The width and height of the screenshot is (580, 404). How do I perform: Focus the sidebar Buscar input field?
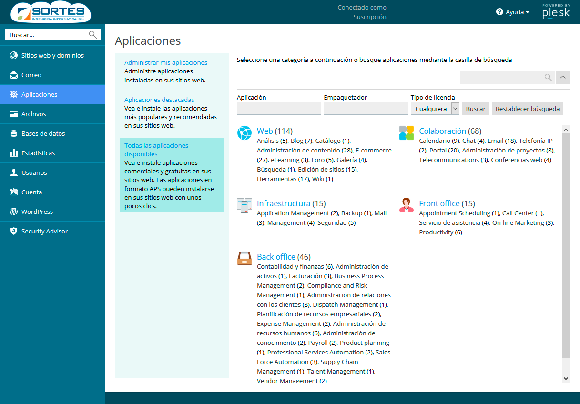tap(48, 35)
